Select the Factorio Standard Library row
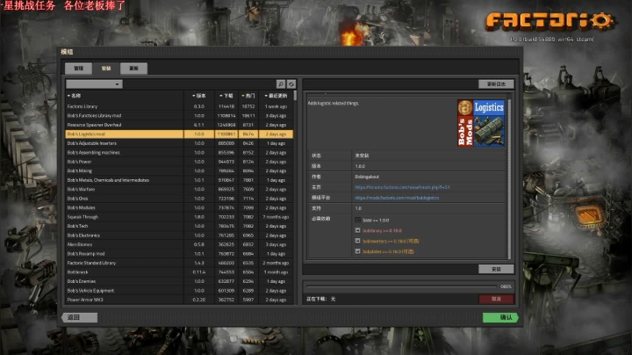Screen dimensions: 632x355 179,263
